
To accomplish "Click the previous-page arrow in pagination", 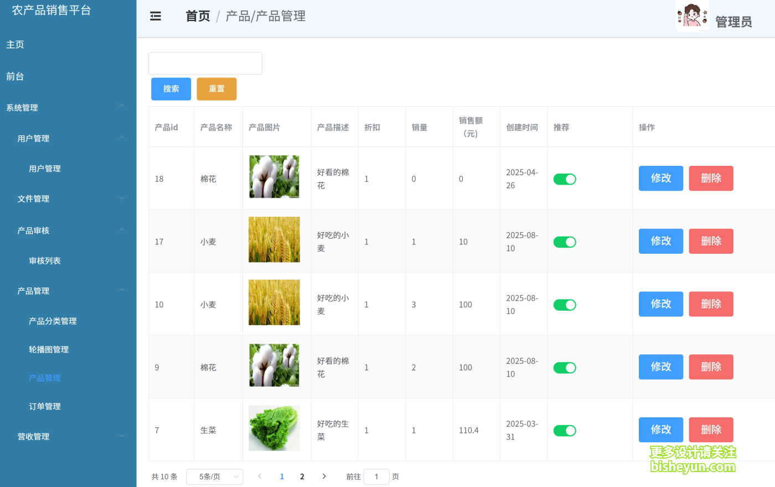I will [260, 476].
